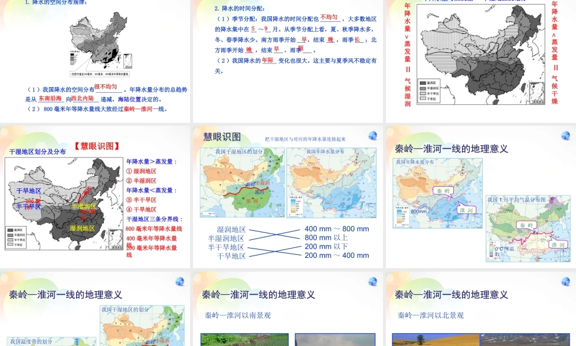Click the red item ① 湿润地区
The height and width of the screenshot is (346, 576).
(x=142, y=171)
